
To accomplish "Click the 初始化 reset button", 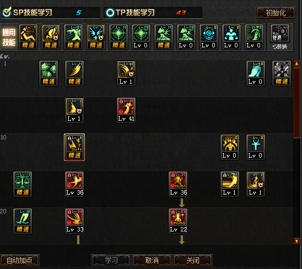I will tap(276, 13).
